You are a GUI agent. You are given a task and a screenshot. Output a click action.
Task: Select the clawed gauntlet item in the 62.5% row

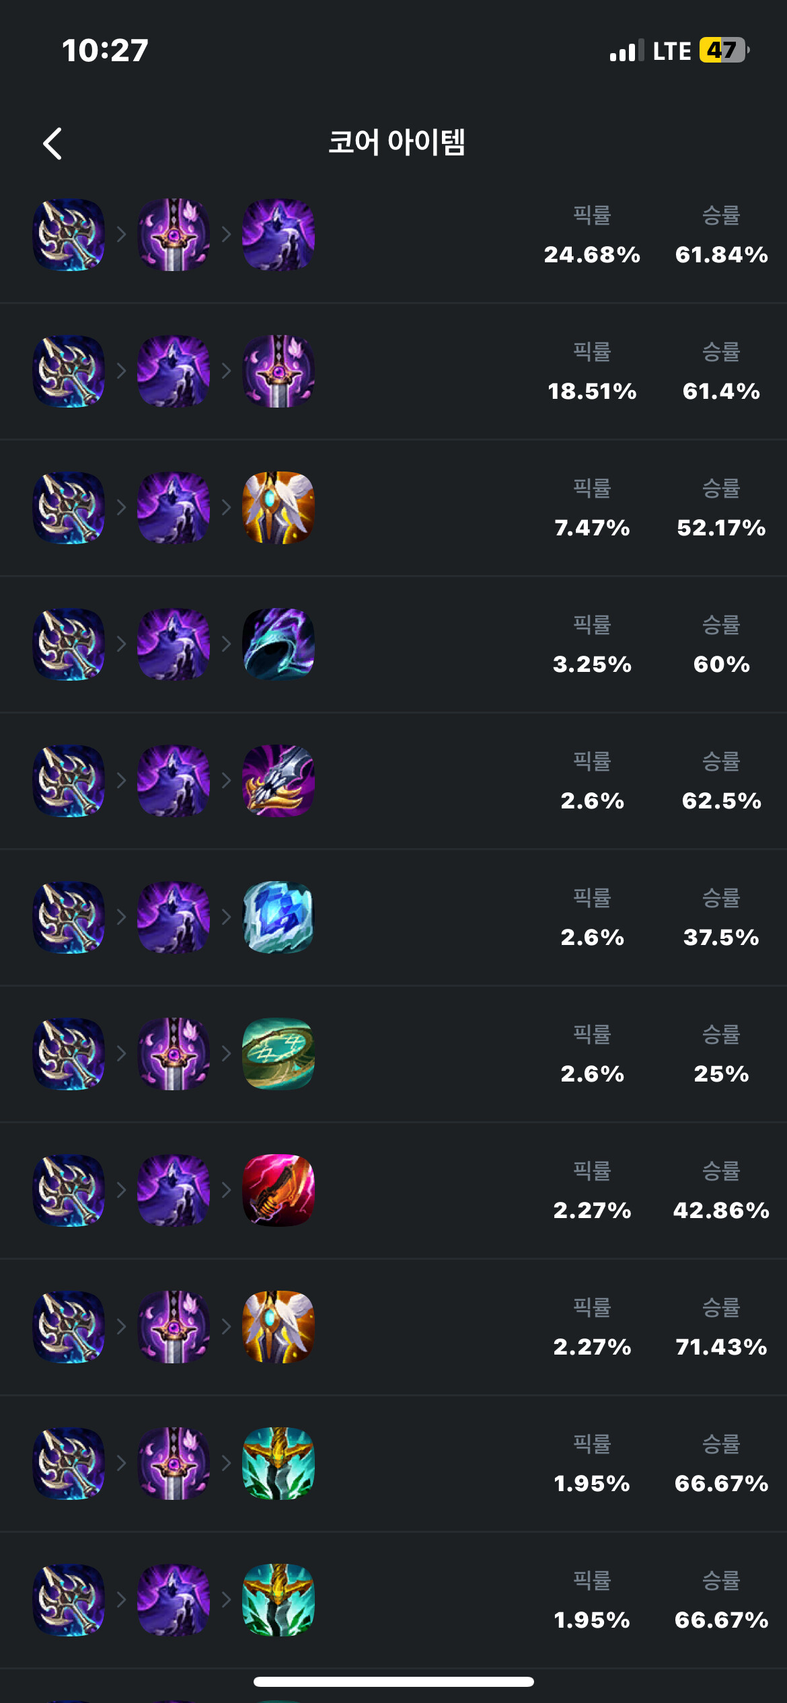[x=278, y=781]
